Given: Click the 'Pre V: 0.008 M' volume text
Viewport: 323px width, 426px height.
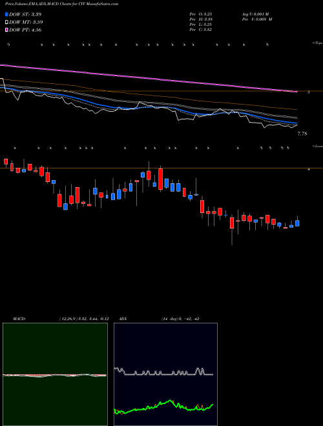Looking at the screenshot, I should click(x=257, y=19).
